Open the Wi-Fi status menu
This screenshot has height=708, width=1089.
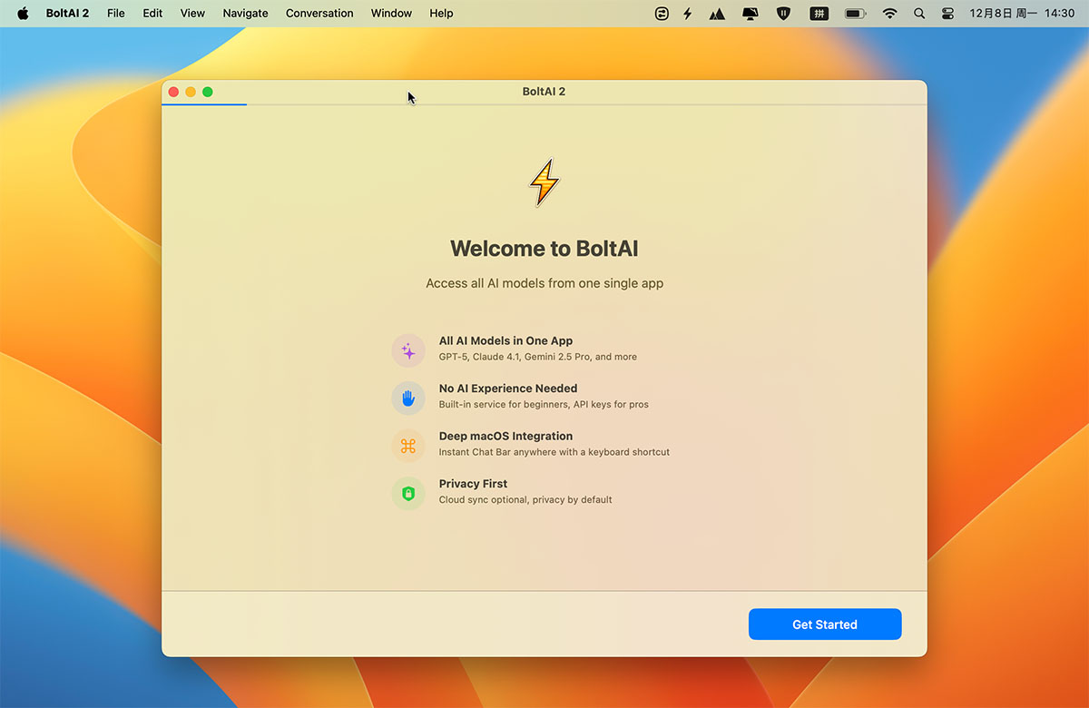(x=889, y=14)
